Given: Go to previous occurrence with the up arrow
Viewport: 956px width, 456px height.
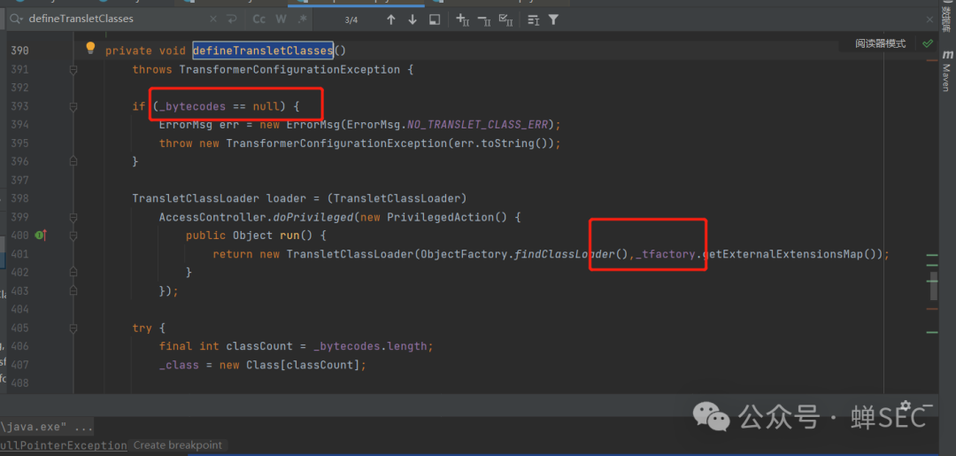Looking at the screenshot, I should [391, 19].
